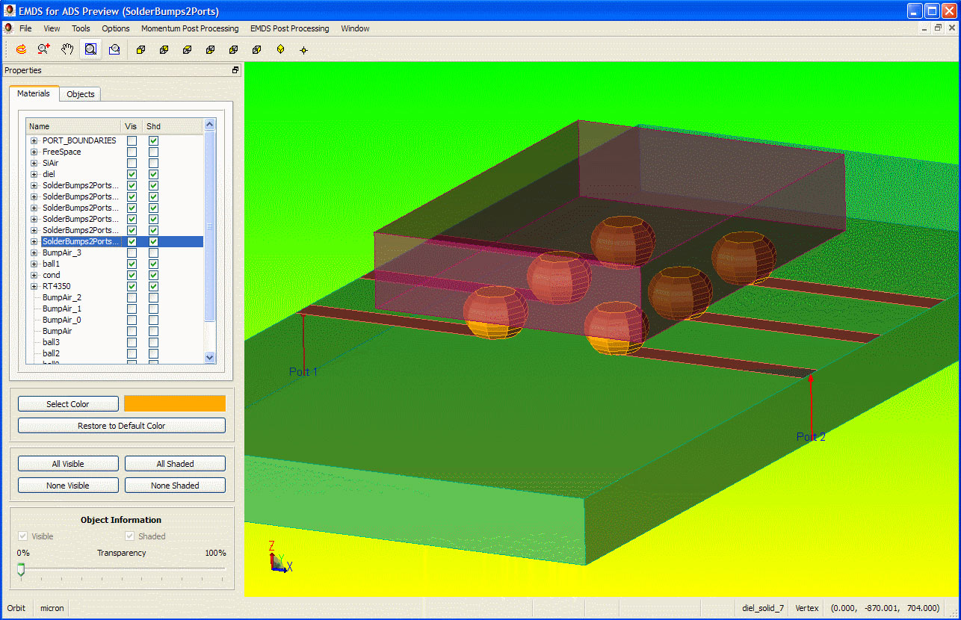Select the Orbit rotation tool
Viewport: 961px width, 620px height.
point(21,49)
